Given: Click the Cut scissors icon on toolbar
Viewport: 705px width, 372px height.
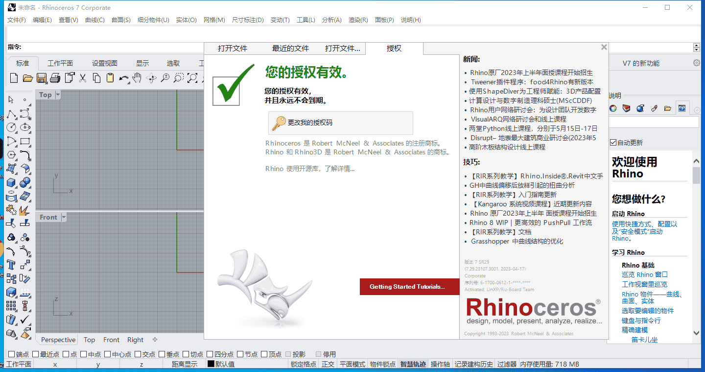Looking at the screenshot, I should (x=83, y=78).
